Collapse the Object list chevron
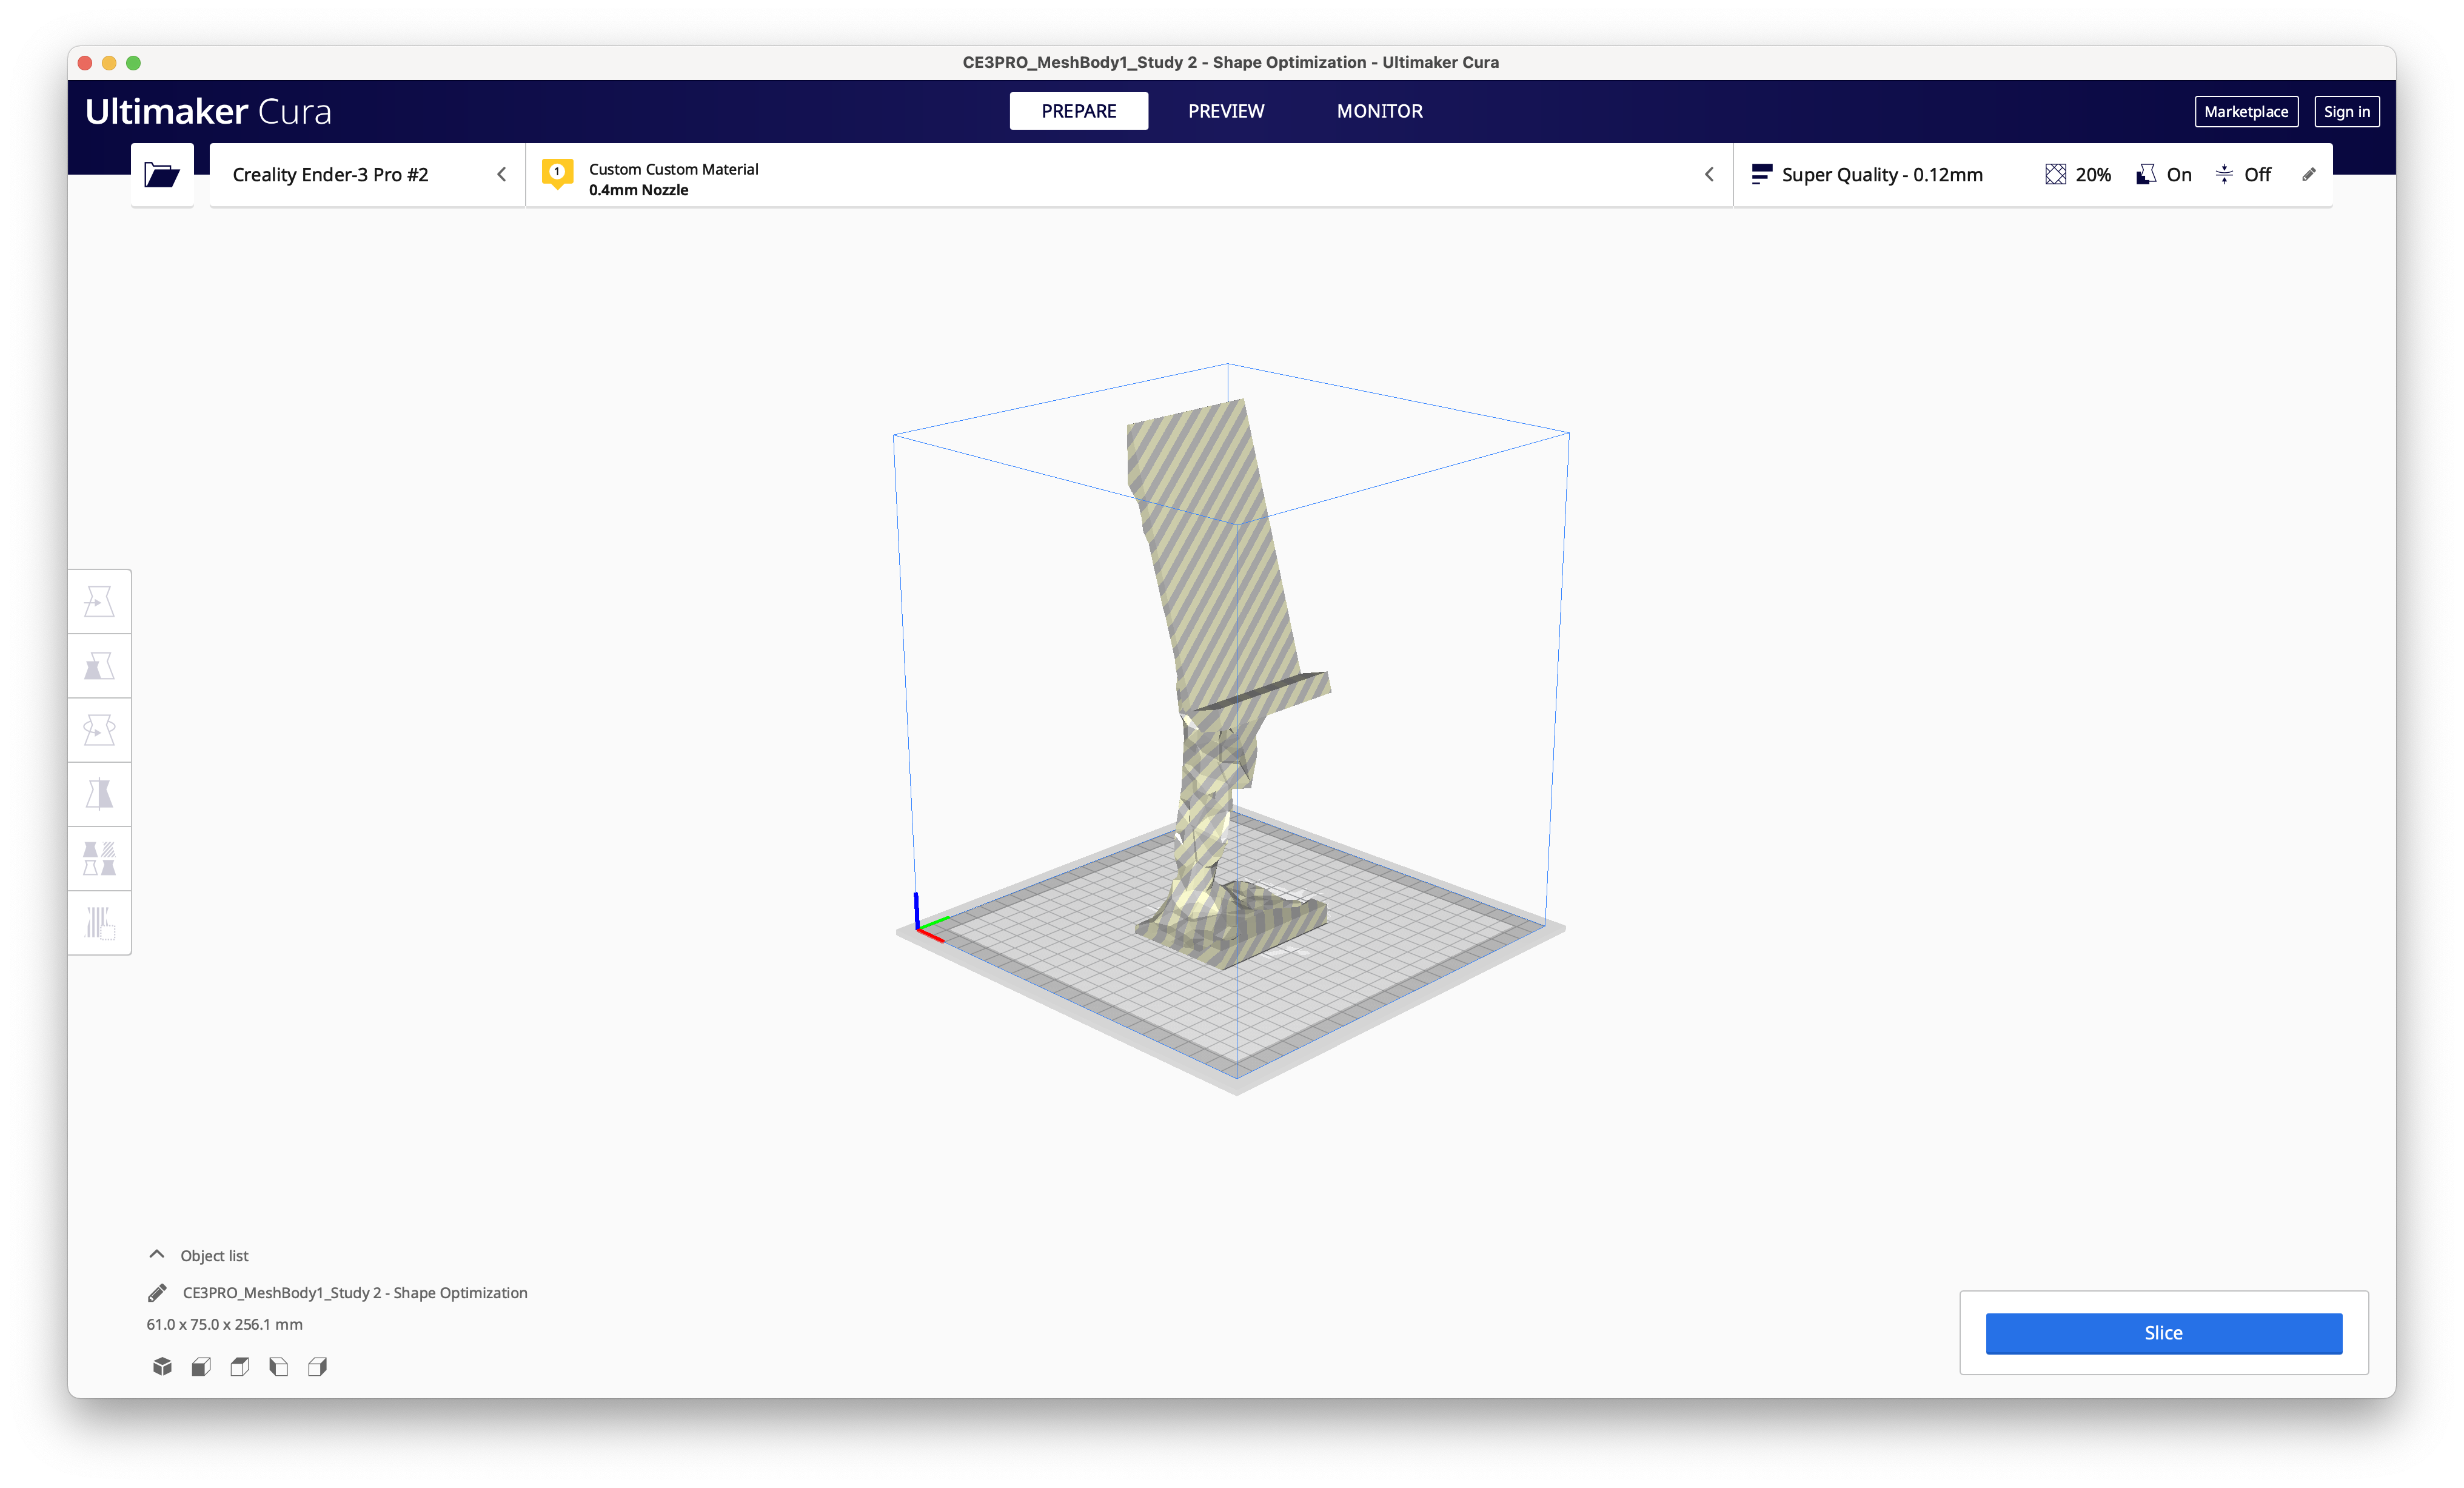Viewport: 2464px width, 1488px height. click(157, 1255)
